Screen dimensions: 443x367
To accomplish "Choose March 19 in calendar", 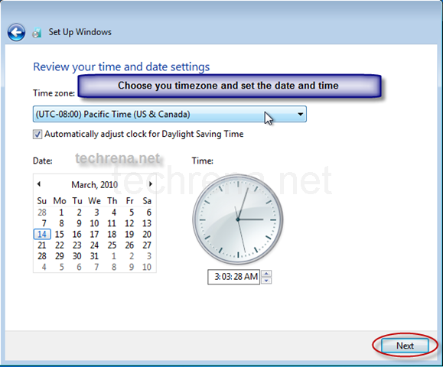I will [129, 234].
